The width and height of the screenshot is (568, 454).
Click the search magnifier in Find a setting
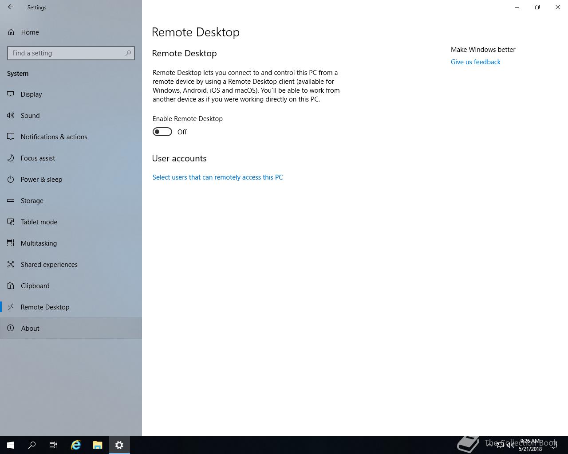[128, 53]
